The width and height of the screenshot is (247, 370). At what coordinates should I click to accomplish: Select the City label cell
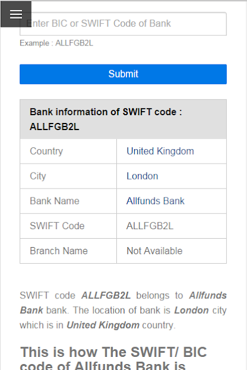(68, 176)
